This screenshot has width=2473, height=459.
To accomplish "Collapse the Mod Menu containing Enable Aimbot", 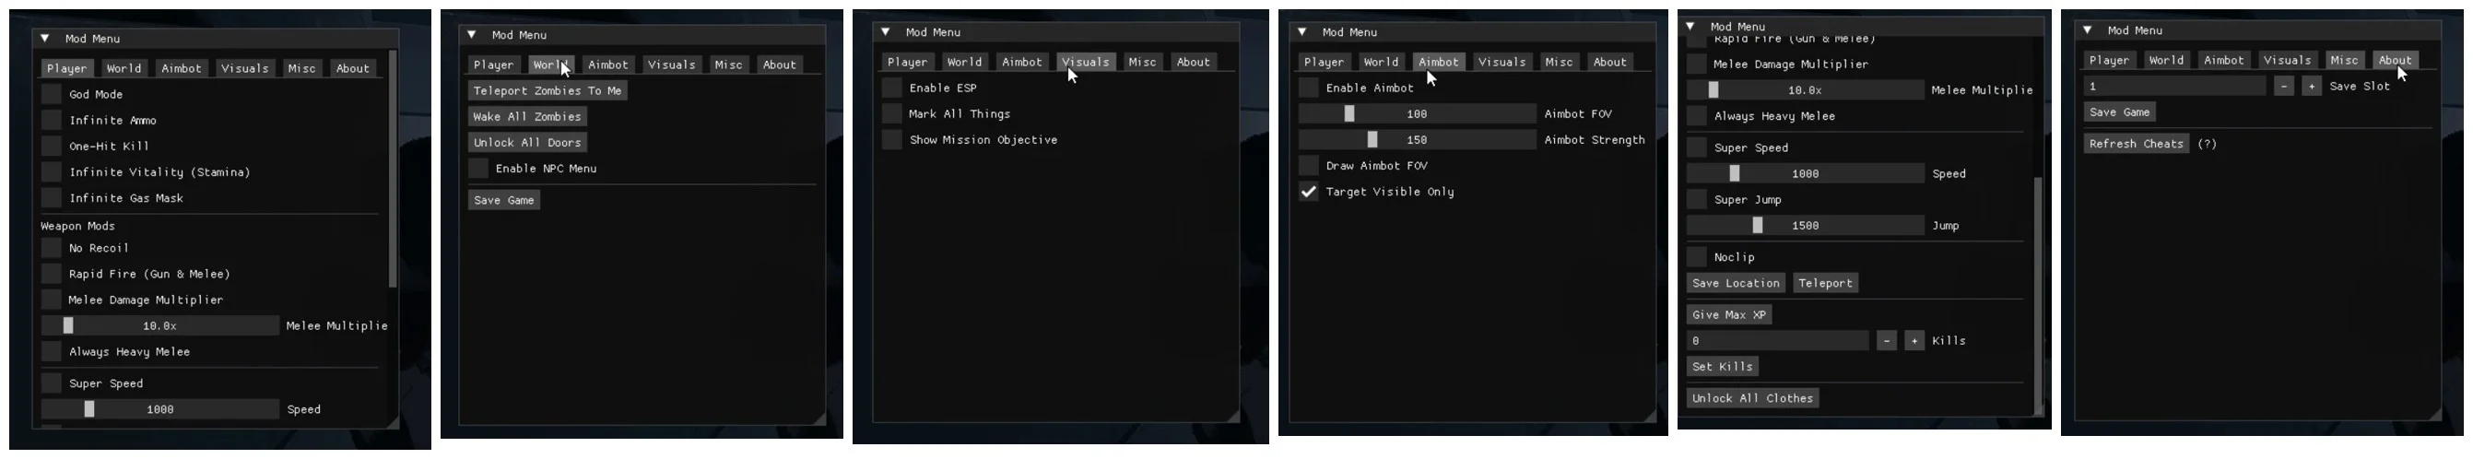I will tap(1301, 31).
